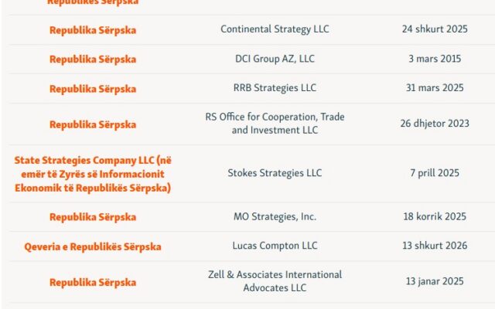Select the Lucas Compton LLC cell
Image resolution: width=495 pixels, height=309 pixels.
275,246
